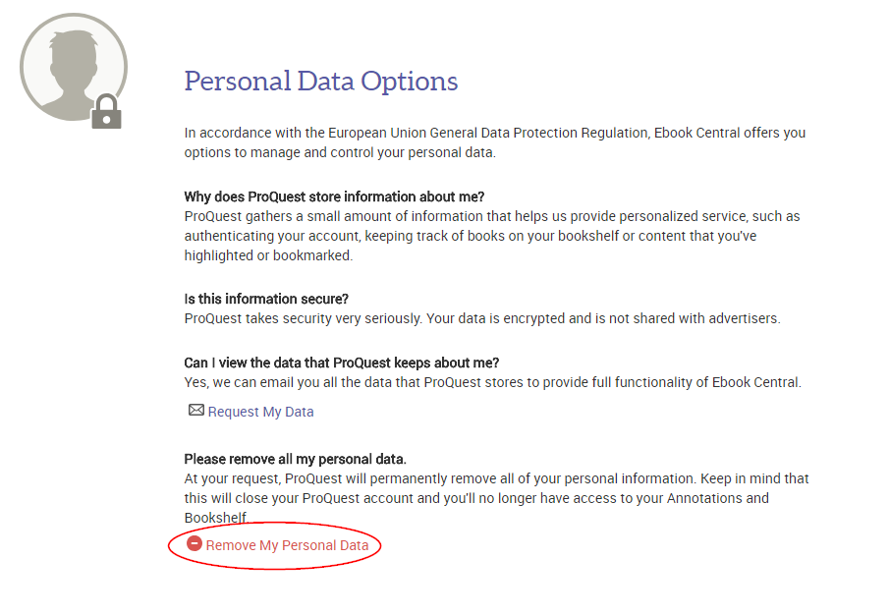
Task: Click the 'Why does ProQuest store information' question
Action: [334, 196]
